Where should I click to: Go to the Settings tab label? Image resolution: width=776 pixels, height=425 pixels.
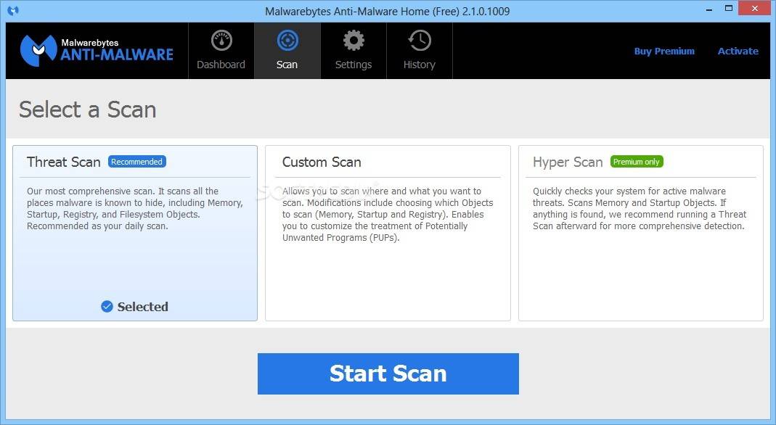point(354,65)
